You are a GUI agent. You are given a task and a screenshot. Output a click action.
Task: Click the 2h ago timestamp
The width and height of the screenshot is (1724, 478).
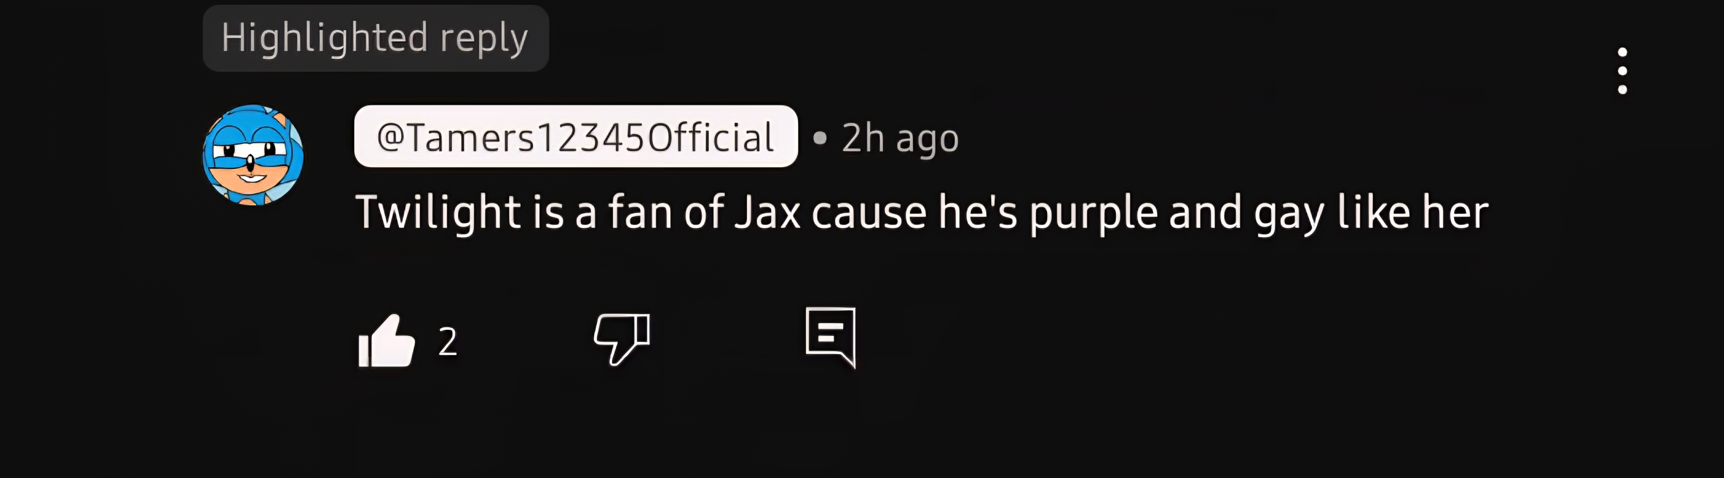900,139
